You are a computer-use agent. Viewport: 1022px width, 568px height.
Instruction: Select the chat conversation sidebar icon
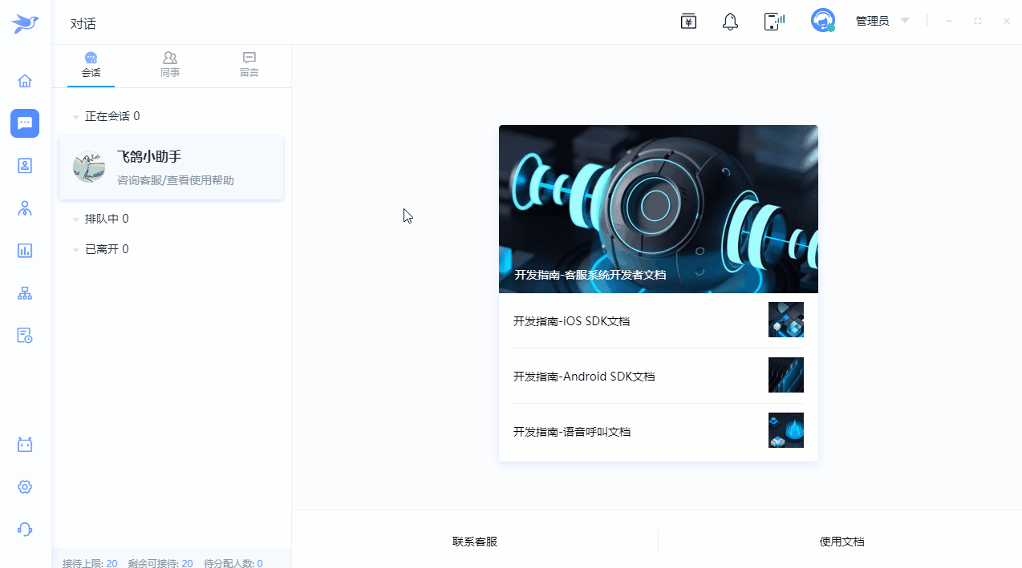[25, 123]
